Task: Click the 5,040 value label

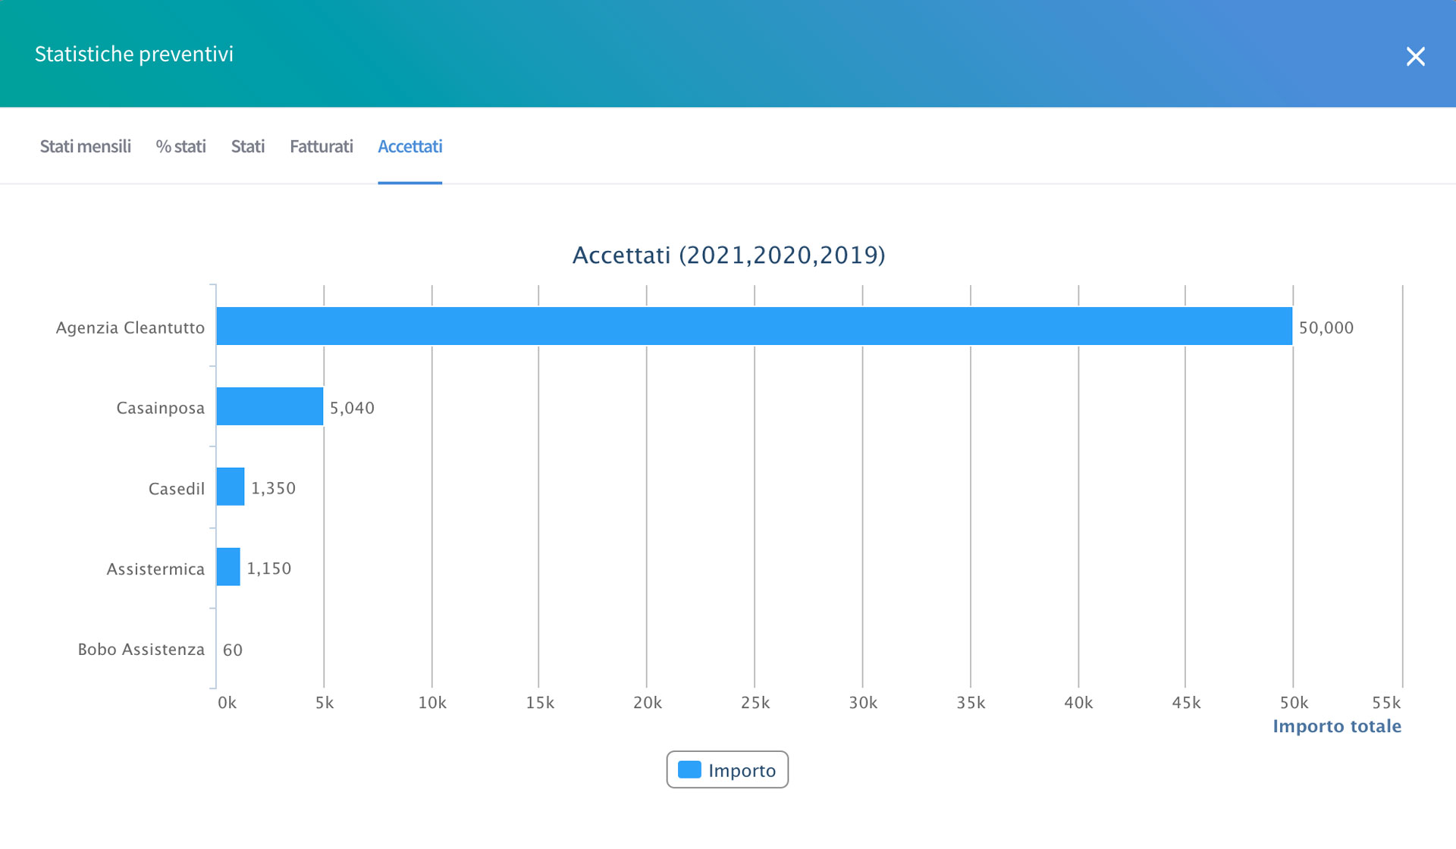Action: [352, 408]
